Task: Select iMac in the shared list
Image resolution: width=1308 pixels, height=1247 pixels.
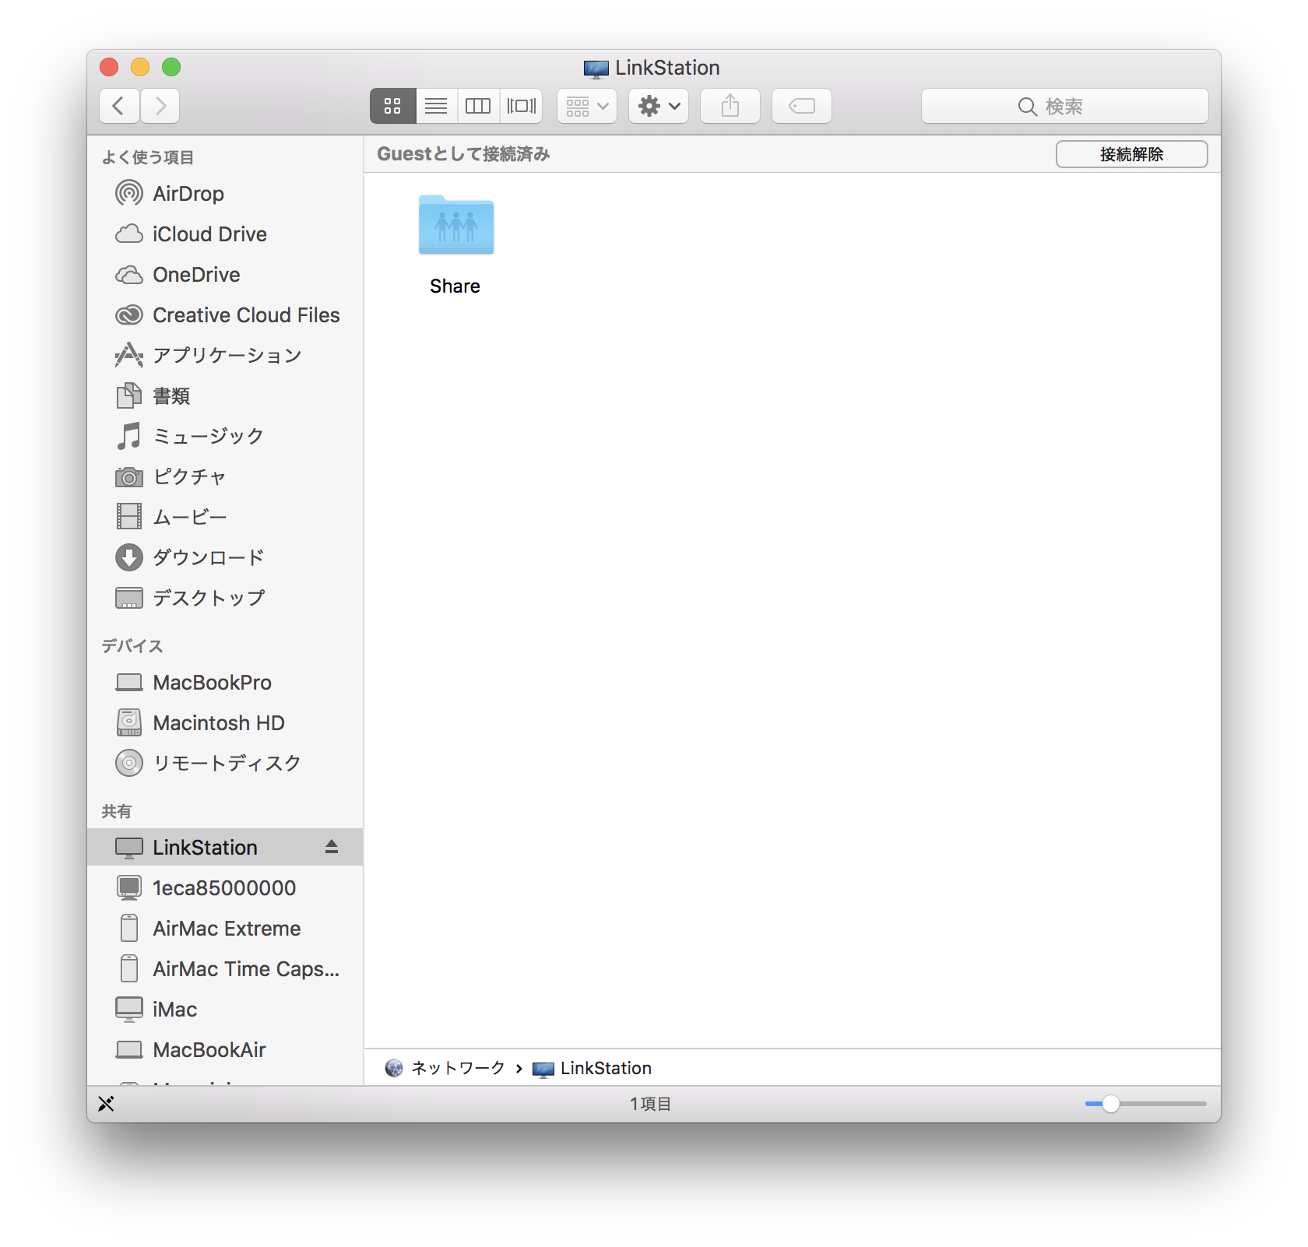Action: coord(225,1009)
